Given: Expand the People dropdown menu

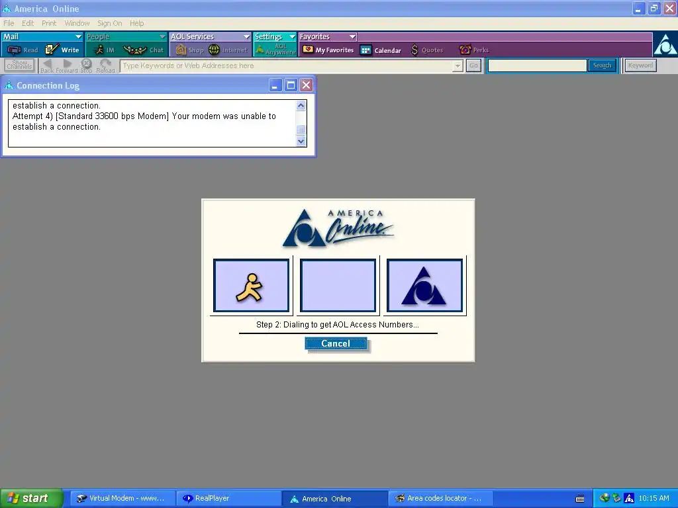Looking at the screenshot, I should click(162, 37).
